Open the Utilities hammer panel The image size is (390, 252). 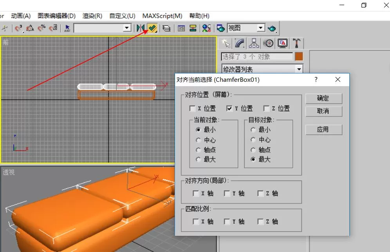click(296, 43)
